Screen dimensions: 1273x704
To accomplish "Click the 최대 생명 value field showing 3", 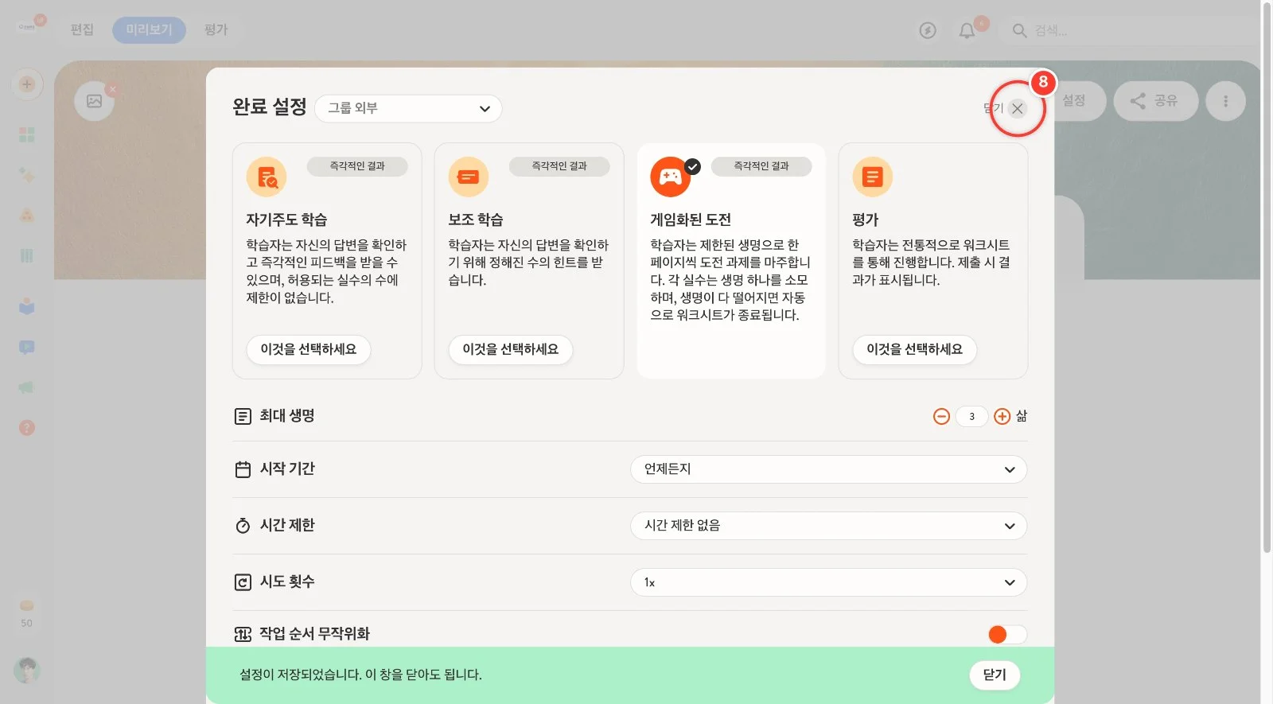I will coord(971,416).
